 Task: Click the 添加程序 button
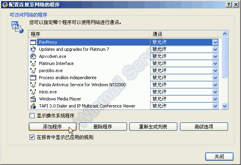(53, 127)
